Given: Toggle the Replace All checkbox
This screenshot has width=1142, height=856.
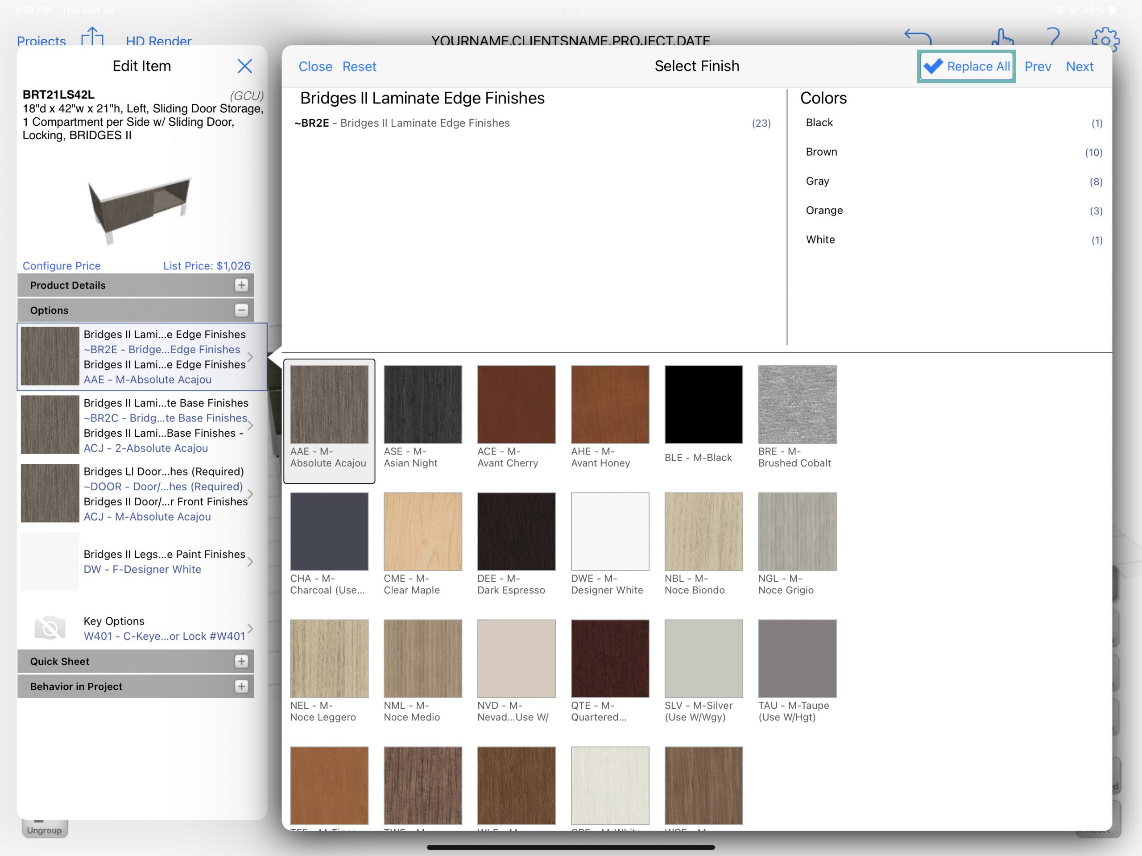Looking at the screenshot, I should coord(966,66).
